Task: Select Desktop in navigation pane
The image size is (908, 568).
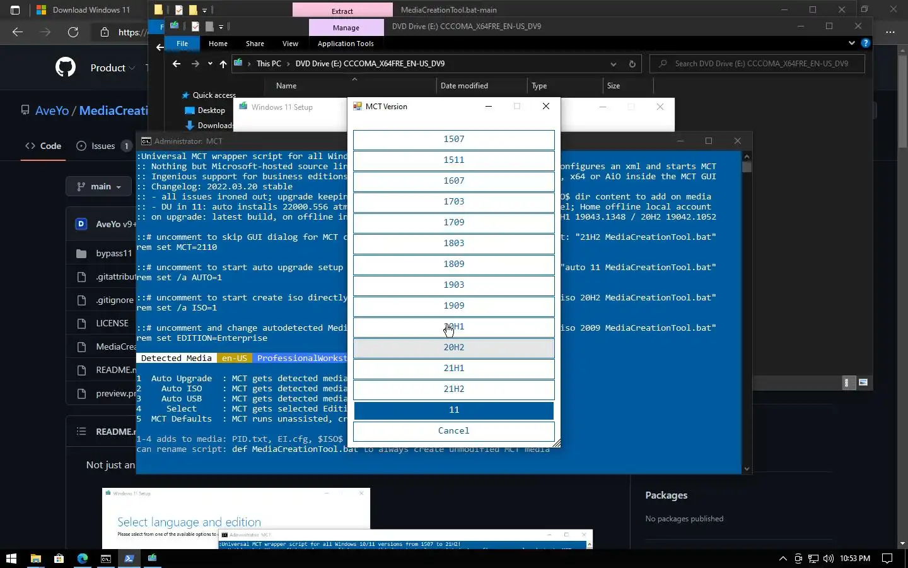Action: (x=211, y=110)
